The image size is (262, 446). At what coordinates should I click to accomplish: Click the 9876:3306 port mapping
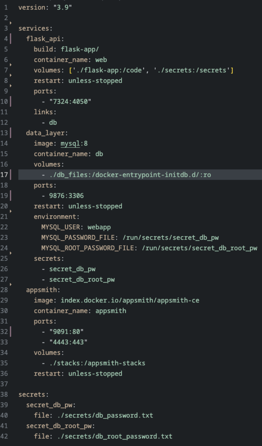coord(67,196)
